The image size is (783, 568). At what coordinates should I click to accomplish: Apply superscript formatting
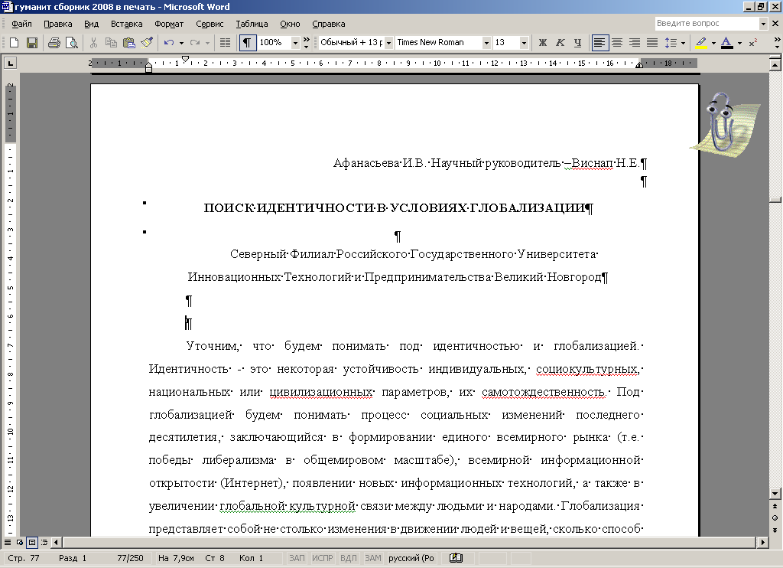pos(753,43)
